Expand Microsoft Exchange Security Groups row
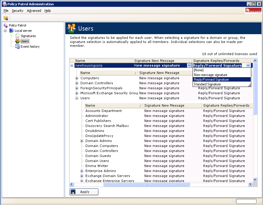263x205 pixels. click(77, 93)
